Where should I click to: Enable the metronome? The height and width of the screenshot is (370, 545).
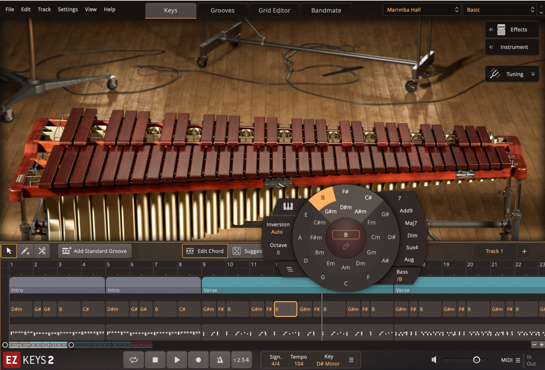pyautogui.click(x=220, y=360)
